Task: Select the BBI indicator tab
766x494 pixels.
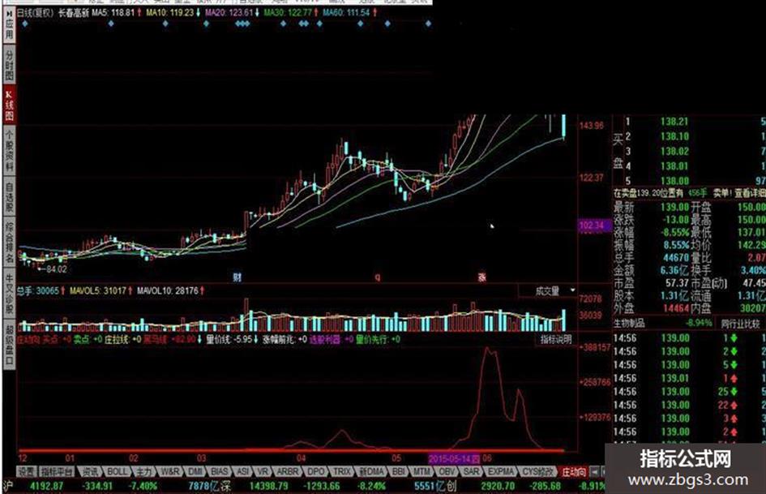Action: click(x=399, y=471)
